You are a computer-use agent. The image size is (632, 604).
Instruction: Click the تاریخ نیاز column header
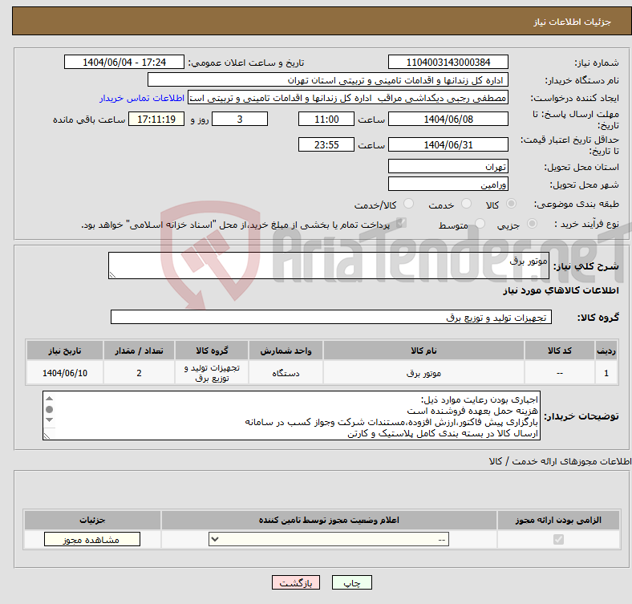[65, 351]
